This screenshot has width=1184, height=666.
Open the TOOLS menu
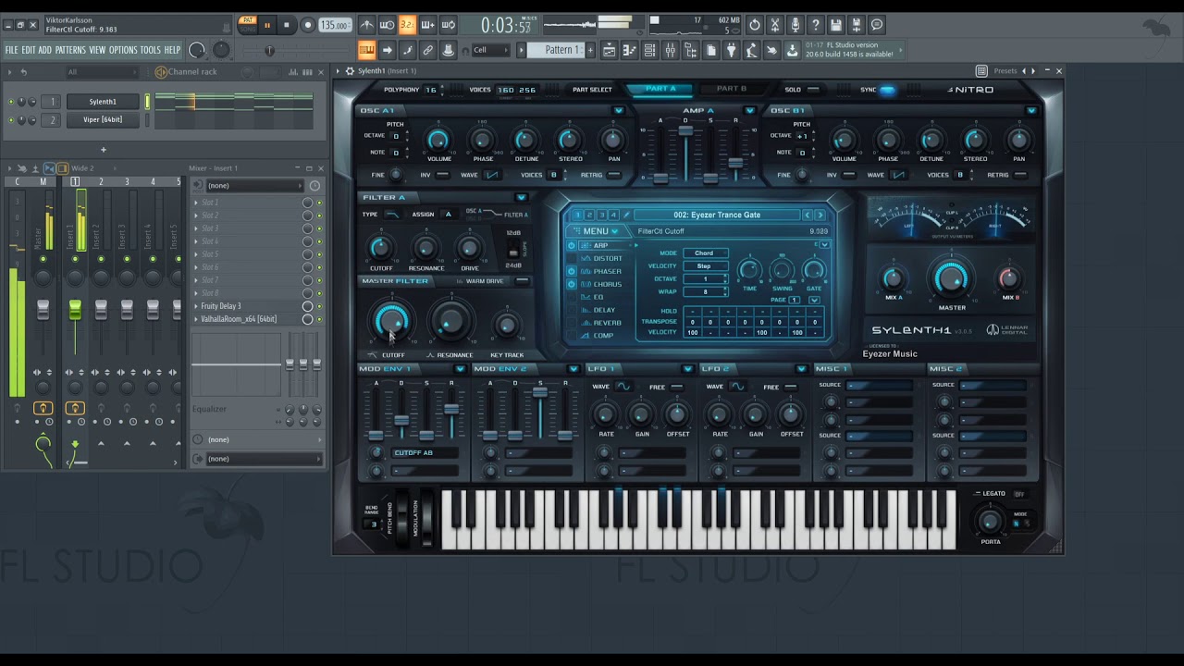point(151,50)
